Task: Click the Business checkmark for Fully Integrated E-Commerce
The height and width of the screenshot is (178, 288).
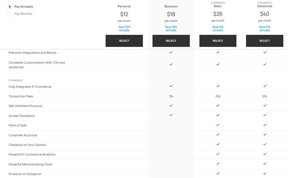Action: pos(171,86)
